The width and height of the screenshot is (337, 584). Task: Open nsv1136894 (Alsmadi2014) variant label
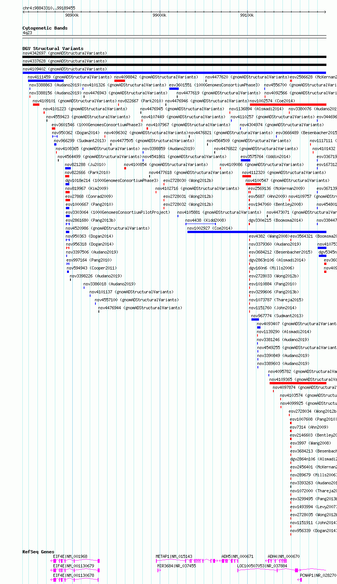pos(256,109)
